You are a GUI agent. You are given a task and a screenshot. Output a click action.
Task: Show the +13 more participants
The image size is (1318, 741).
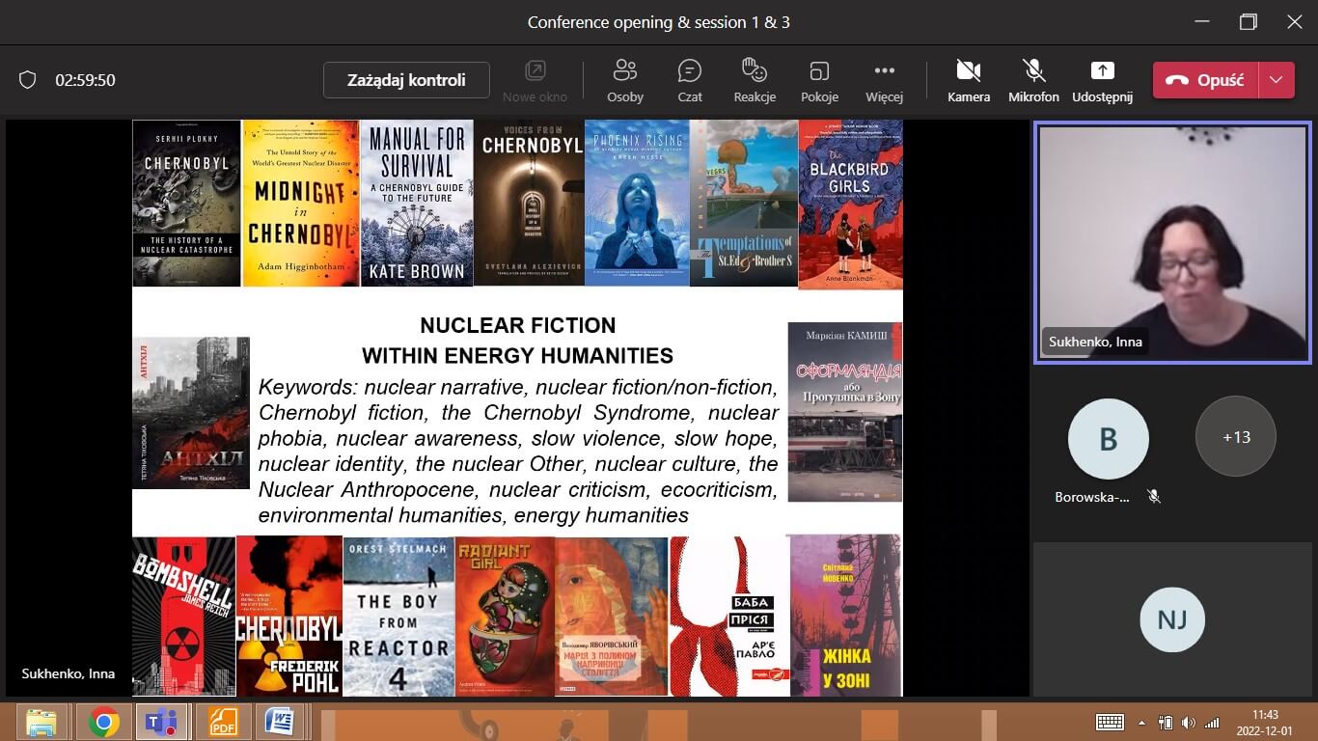coord(1236,437)
